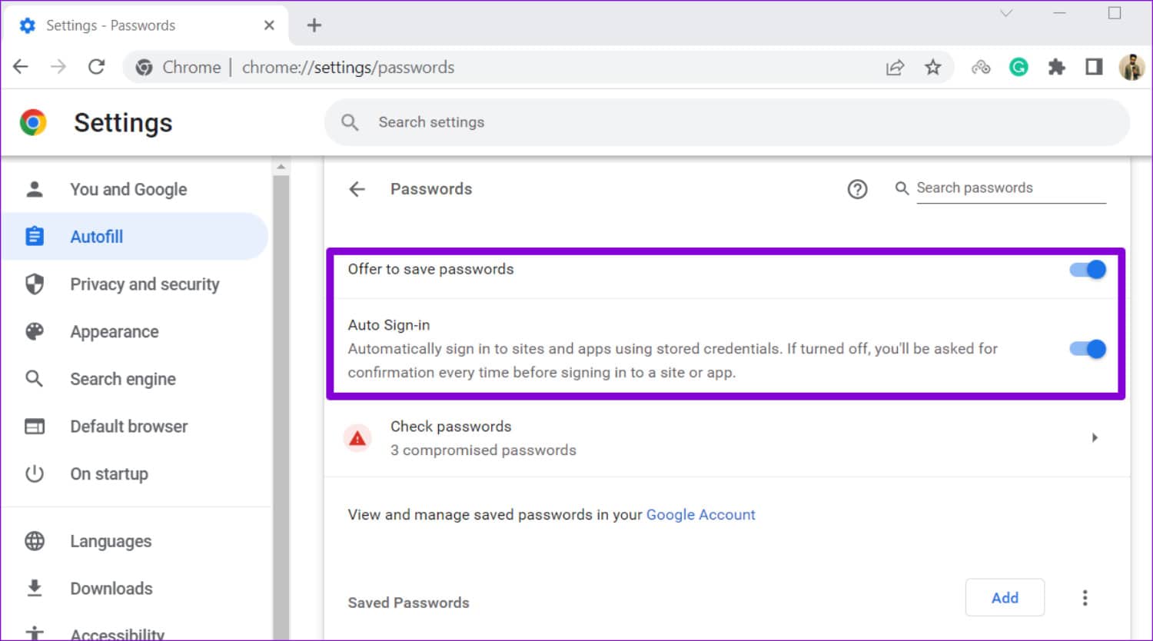Image resolution: width=1153 pixels, height=641 pixels.
Task: Turn off Offer to save passwords
Action: pyautogui.click(x=1088, y=270)
